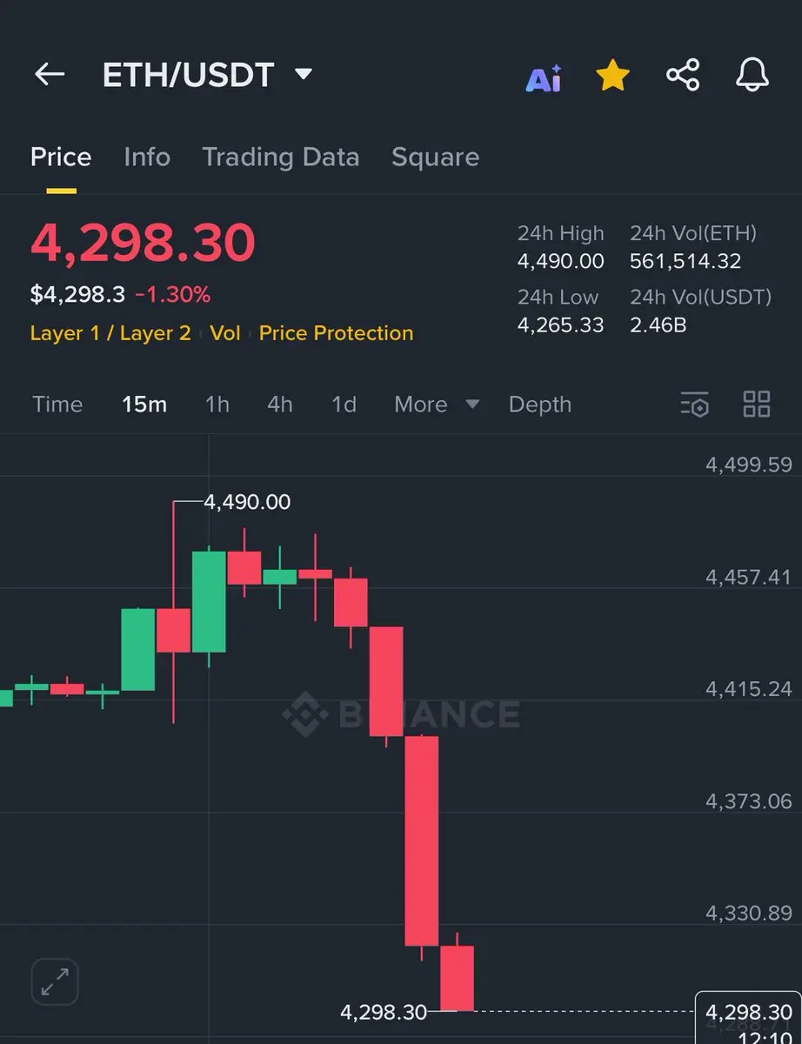
Task: Tap the share icon
Action: 683,75
